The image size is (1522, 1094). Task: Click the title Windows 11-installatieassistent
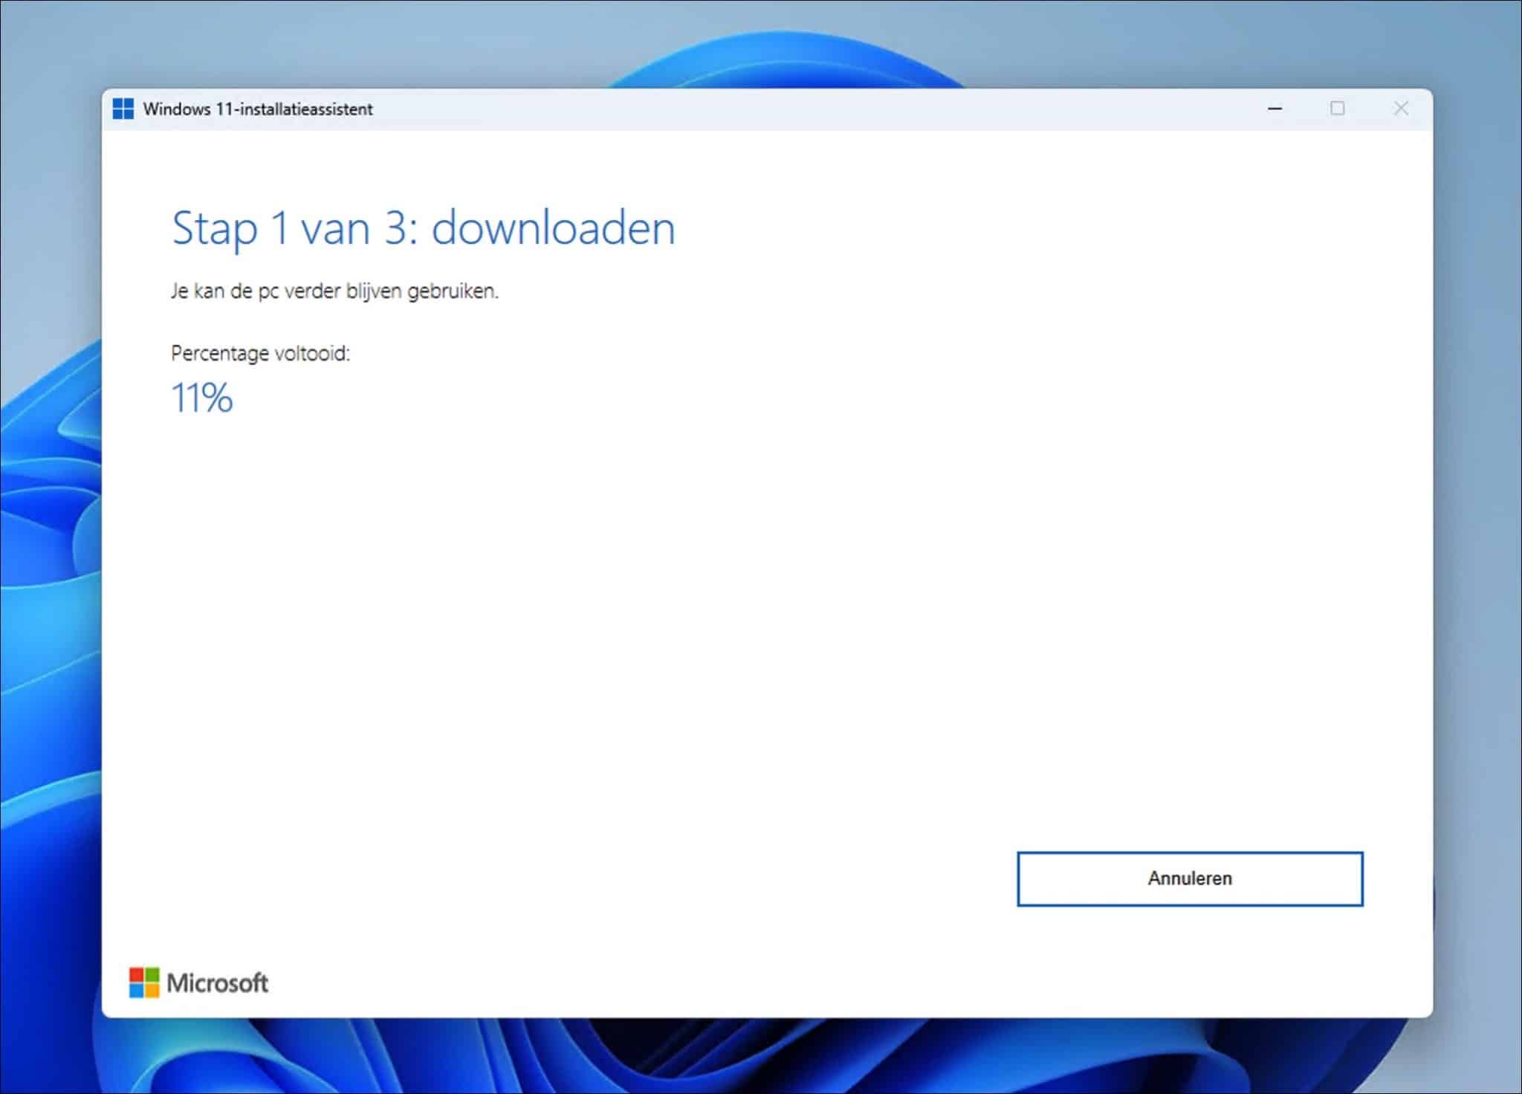(x=257, y=109)
